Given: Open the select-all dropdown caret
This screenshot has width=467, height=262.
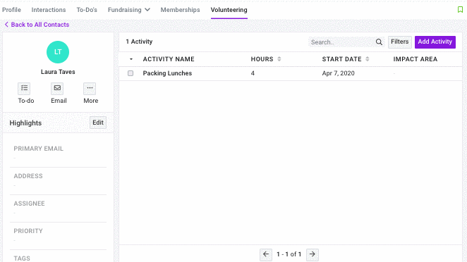Looking at the screenshot, I should click(131, 59).
